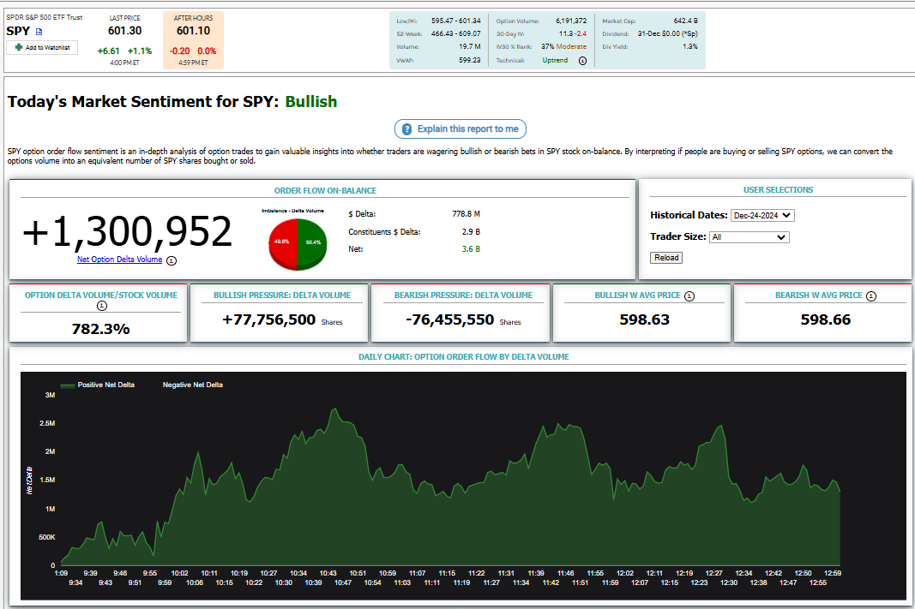Expand the Trader Size dropdown
The width and height of the screenshot is (915, 609).
coord(749,237)
